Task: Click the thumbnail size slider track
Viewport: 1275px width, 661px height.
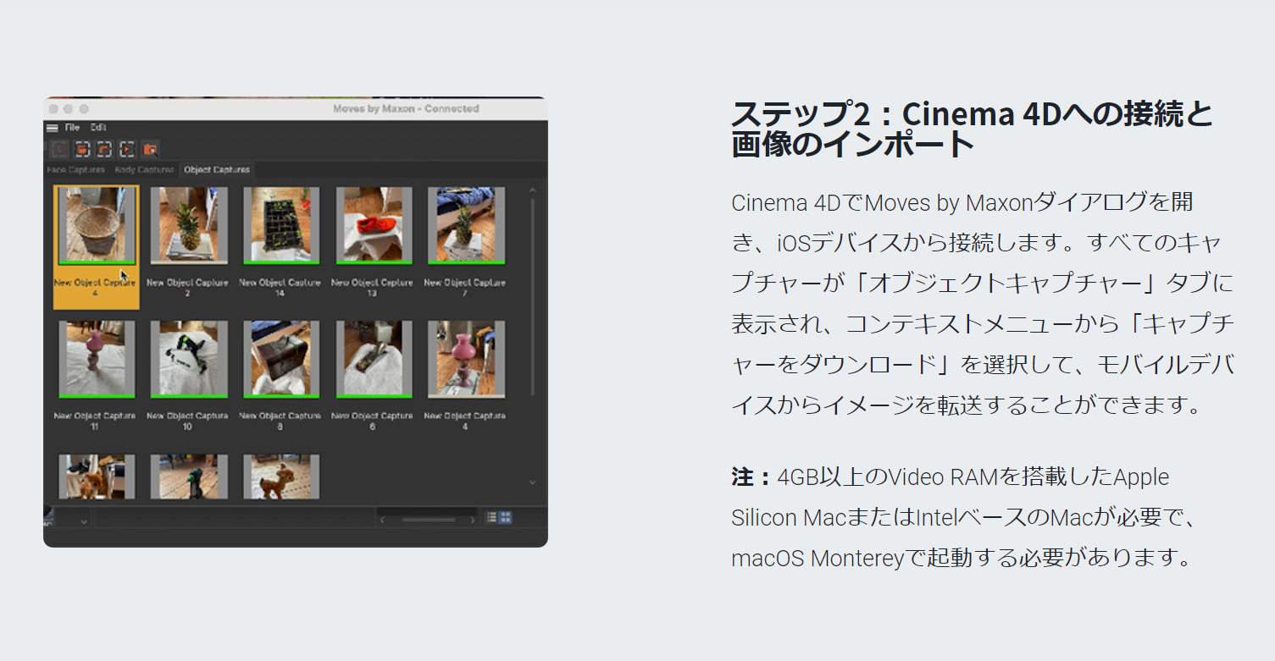Action: [x=429, y=519]
